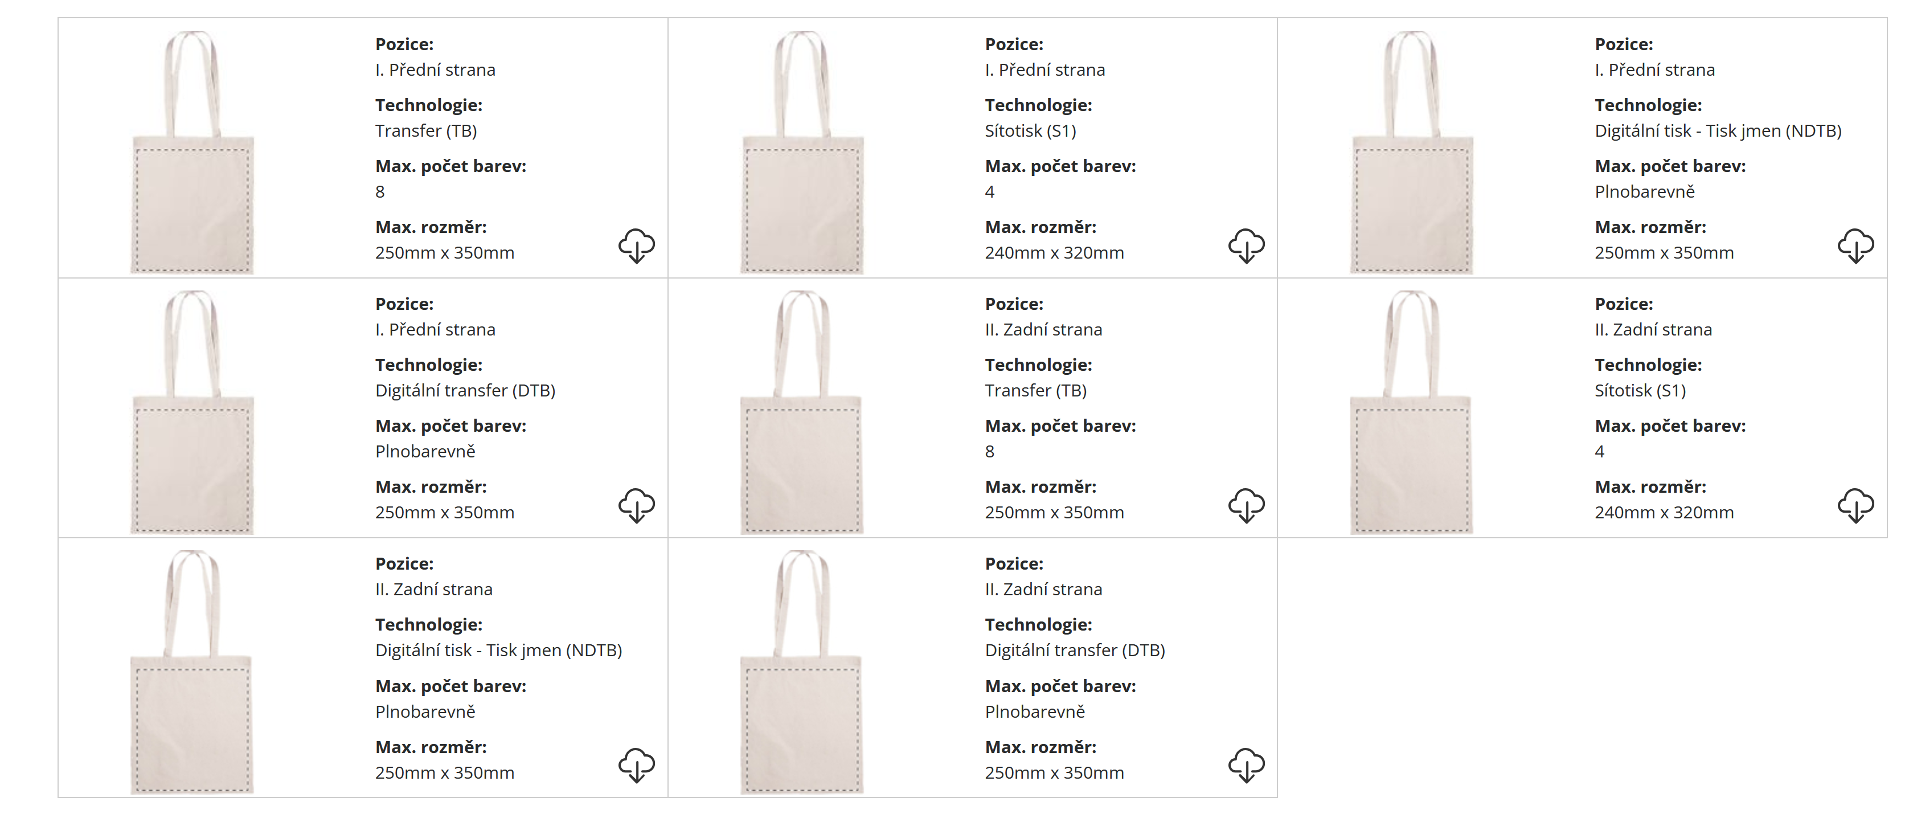Download front side Digitální tisk (NDTB) template
1909x814 pixels.
pos(1855,246)
